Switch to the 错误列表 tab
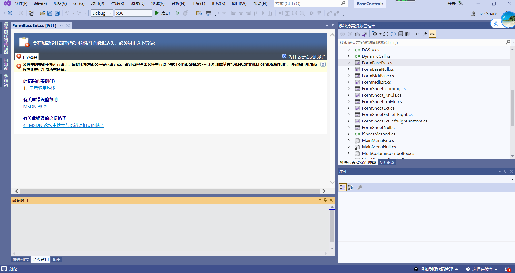Image resolution: width=515 pixels, height=273 pixels. coord(21,260)
